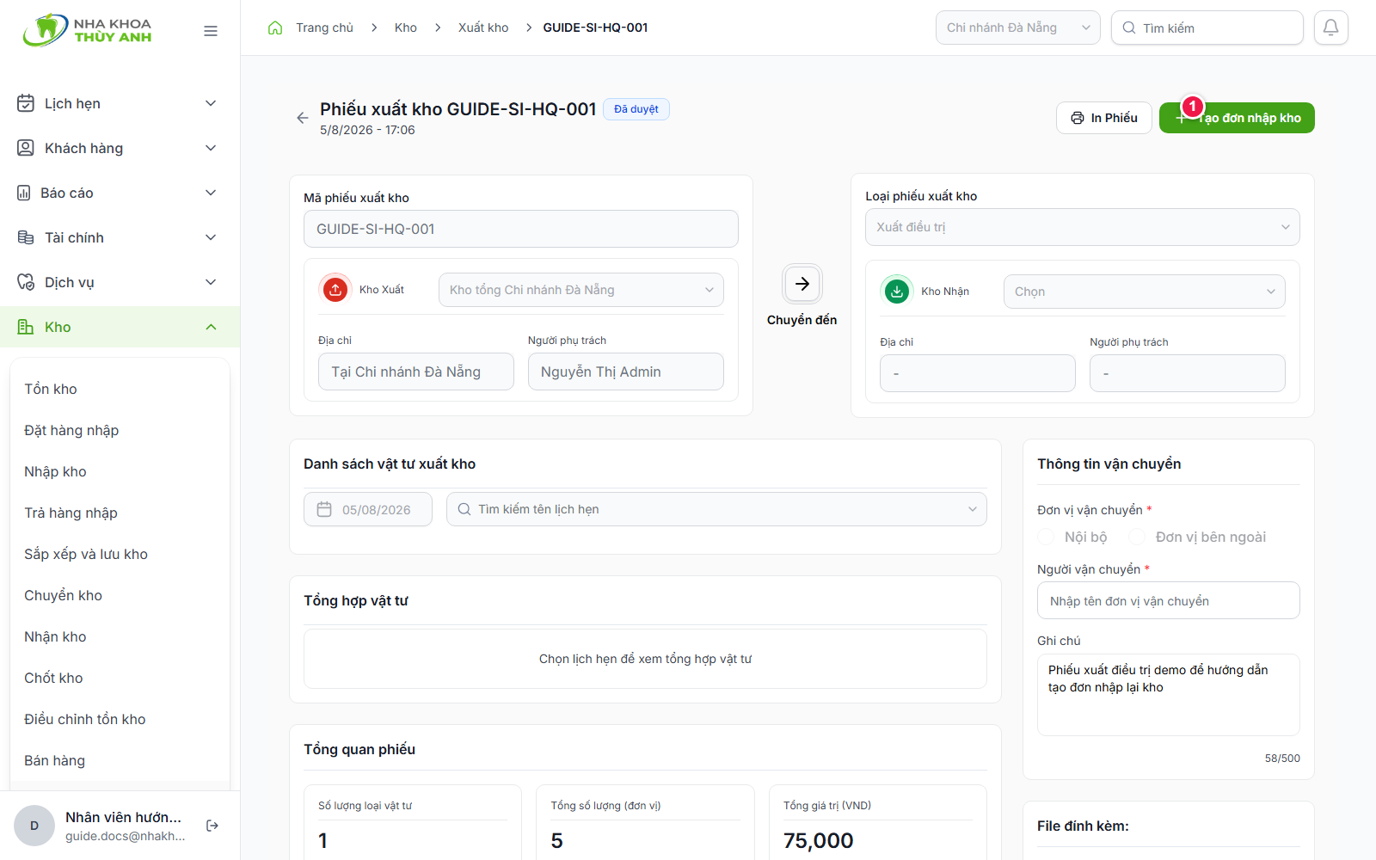Click the Mã phiếu xuất kho field
The width and height of the screenshot is (1376, 860).
(521, 229)
